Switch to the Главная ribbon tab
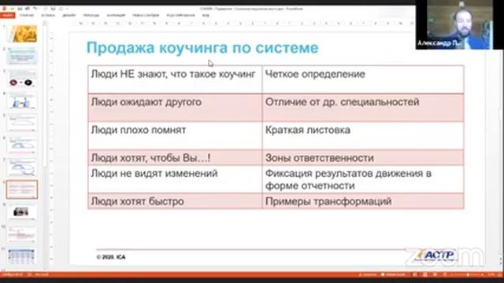The height and width of the screenshot is (283, 504). (27, 15)
